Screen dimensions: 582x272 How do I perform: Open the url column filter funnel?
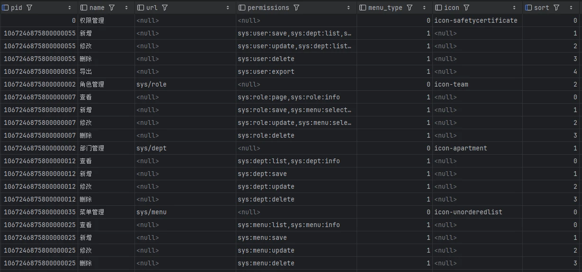(165, 8)
